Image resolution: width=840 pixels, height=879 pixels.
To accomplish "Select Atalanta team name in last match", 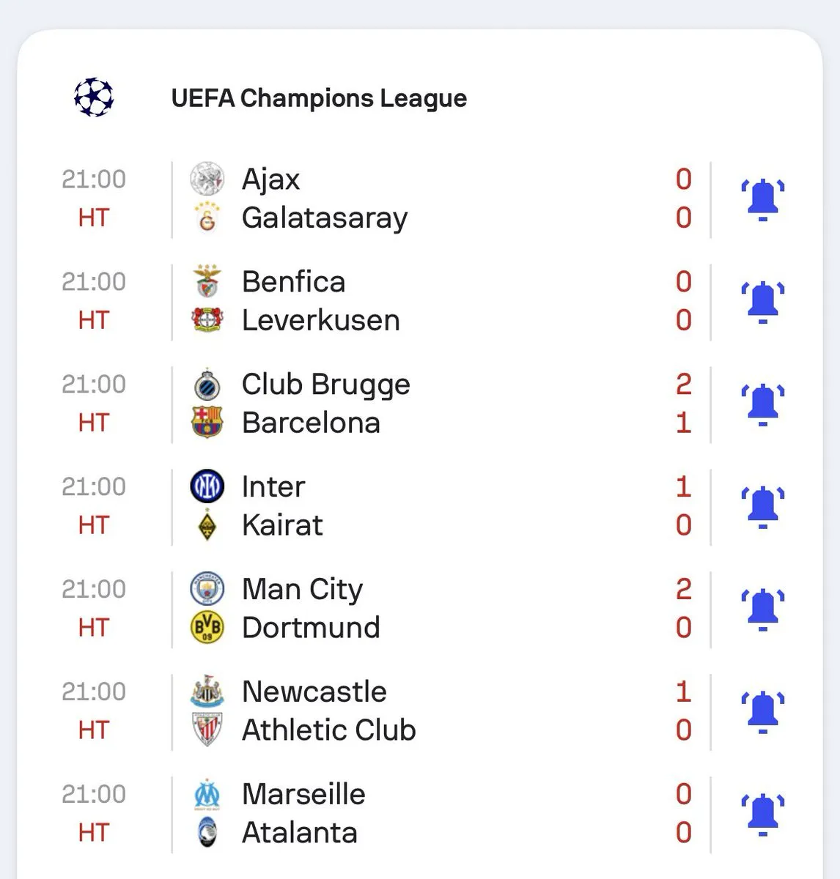I will [x=299, y=833].
